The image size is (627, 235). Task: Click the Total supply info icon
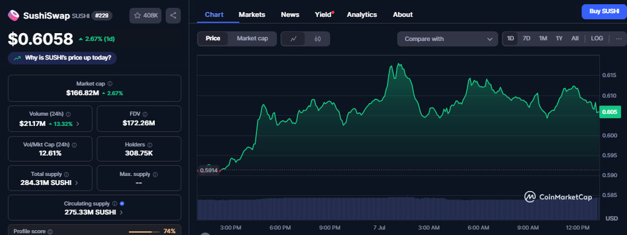(67, 175)
